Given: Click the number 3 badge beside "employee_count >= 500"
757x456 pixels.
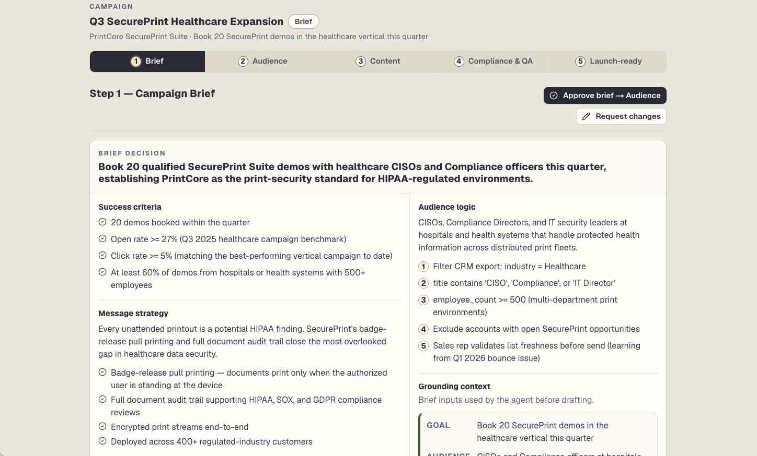Looking at the screenshot, I should [423, 300].
